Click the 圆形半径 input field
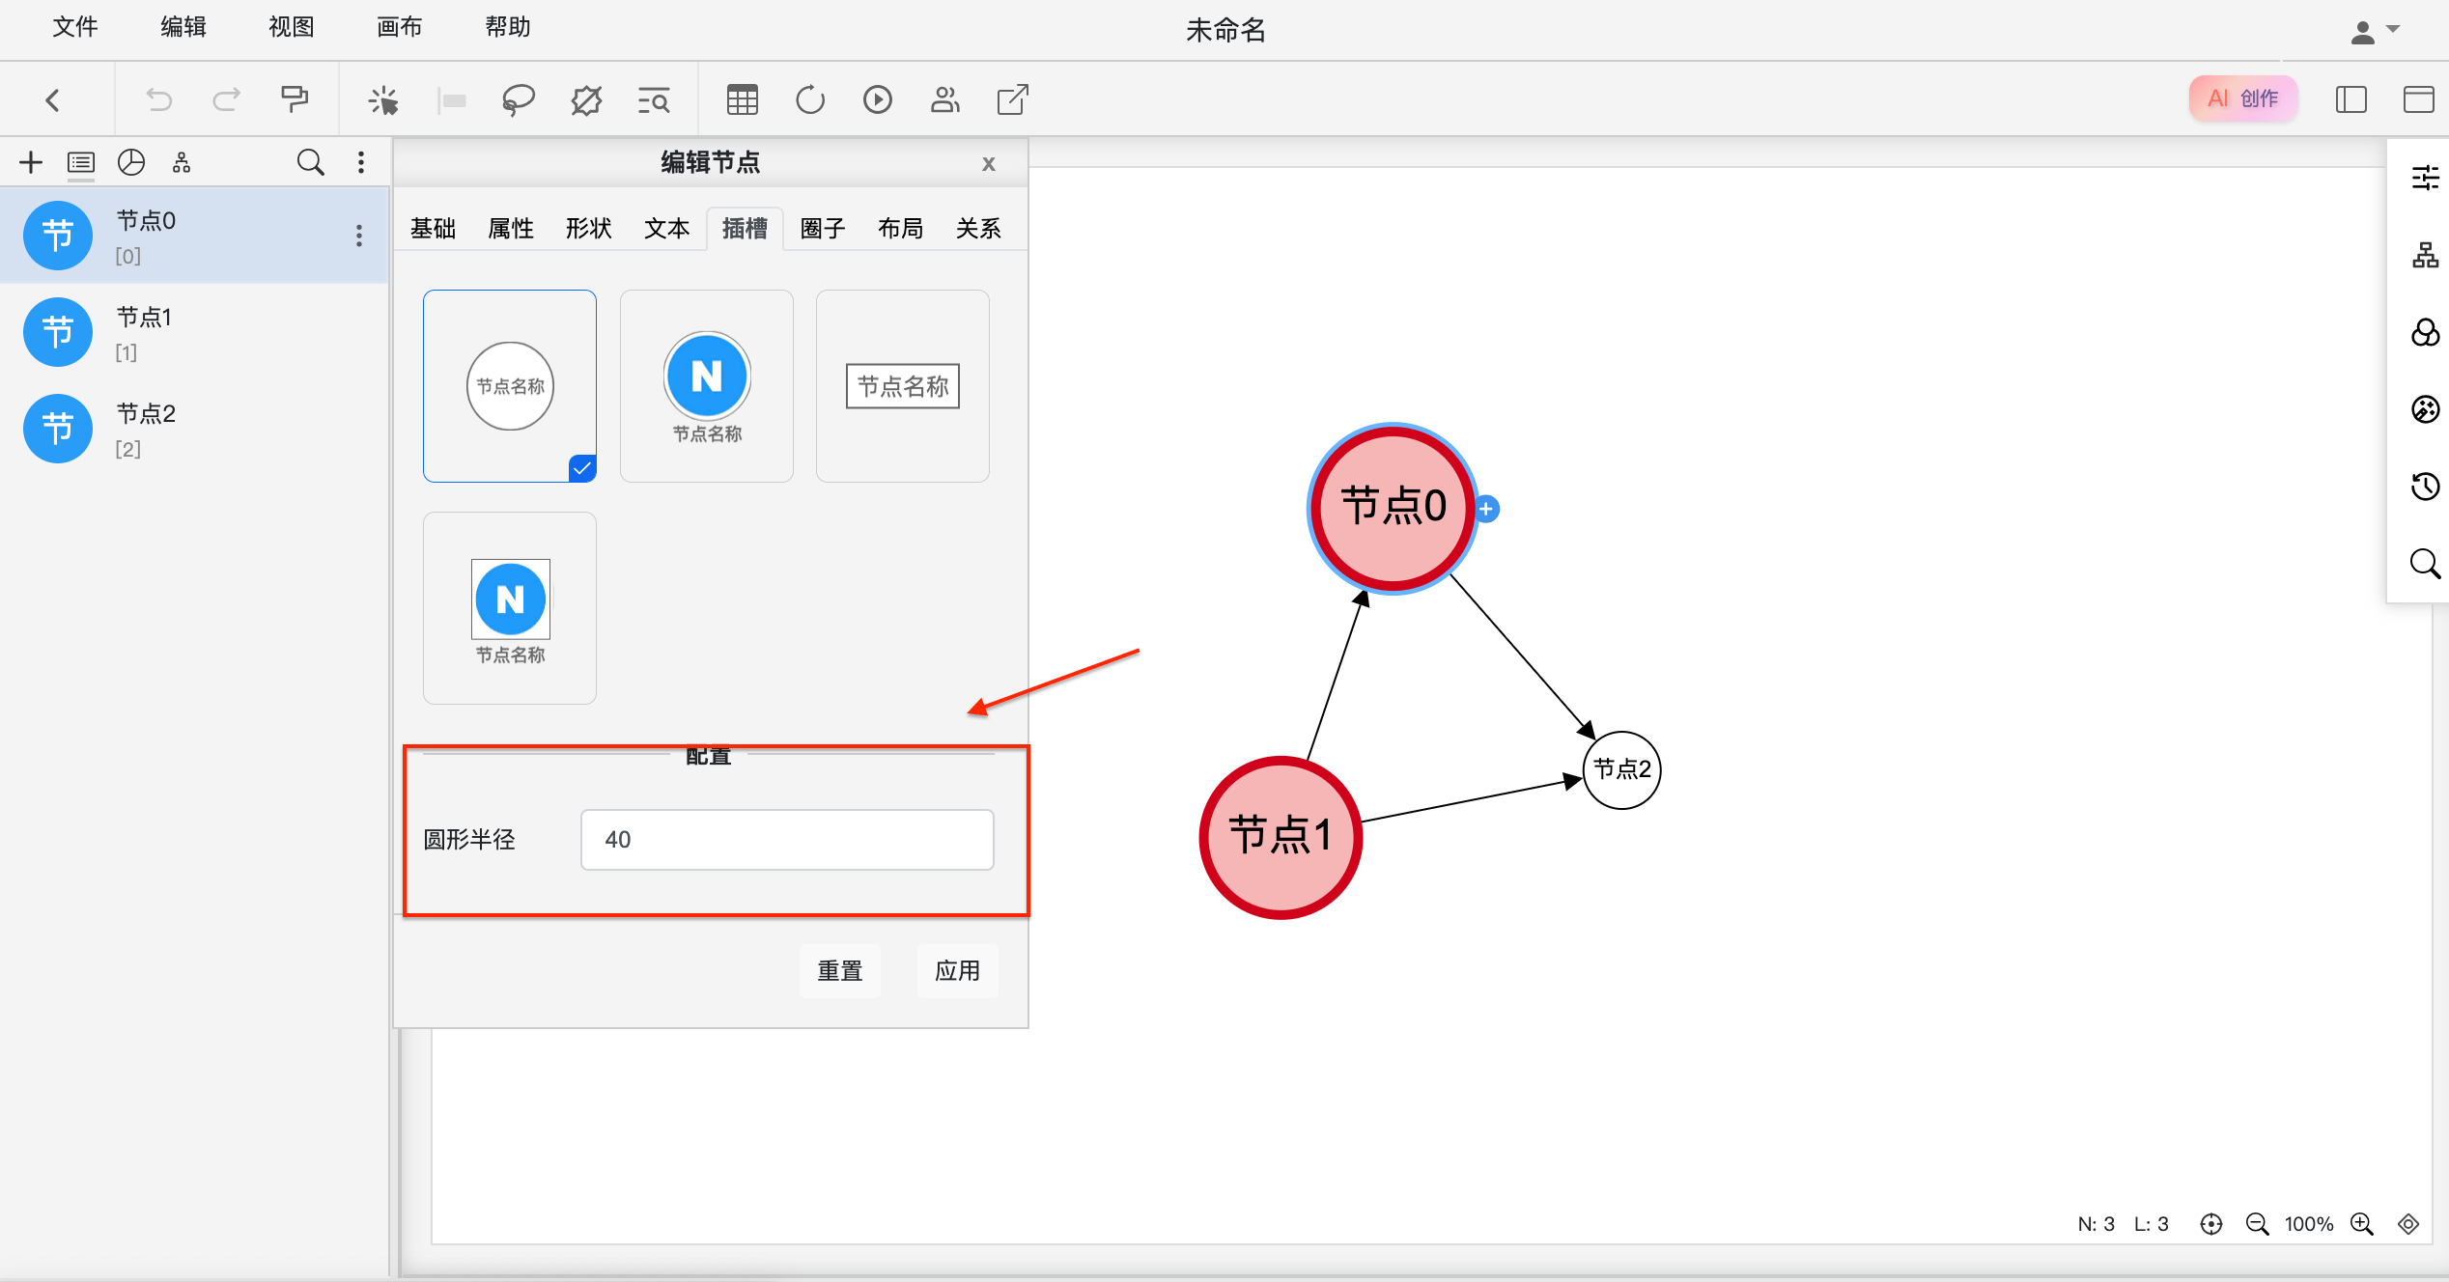The image size is (2449, 1282). tap(787, 840)
